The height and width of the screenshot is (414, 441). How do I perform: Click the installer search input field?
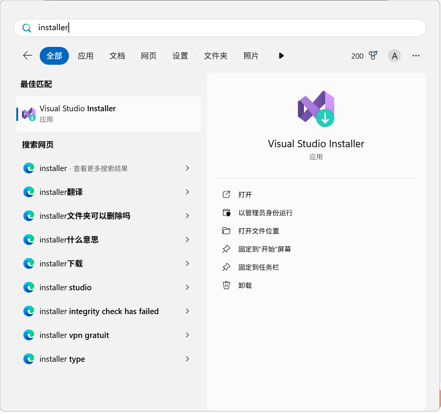coord(220,28)
